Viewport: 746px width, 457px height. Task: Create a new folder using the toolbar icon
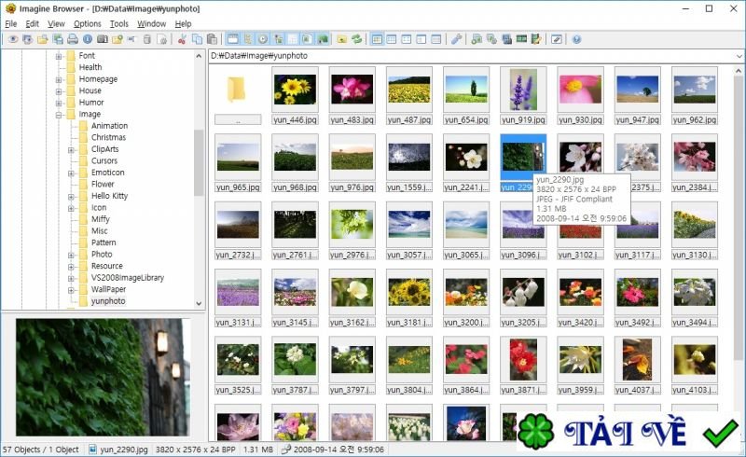[117, 39]
